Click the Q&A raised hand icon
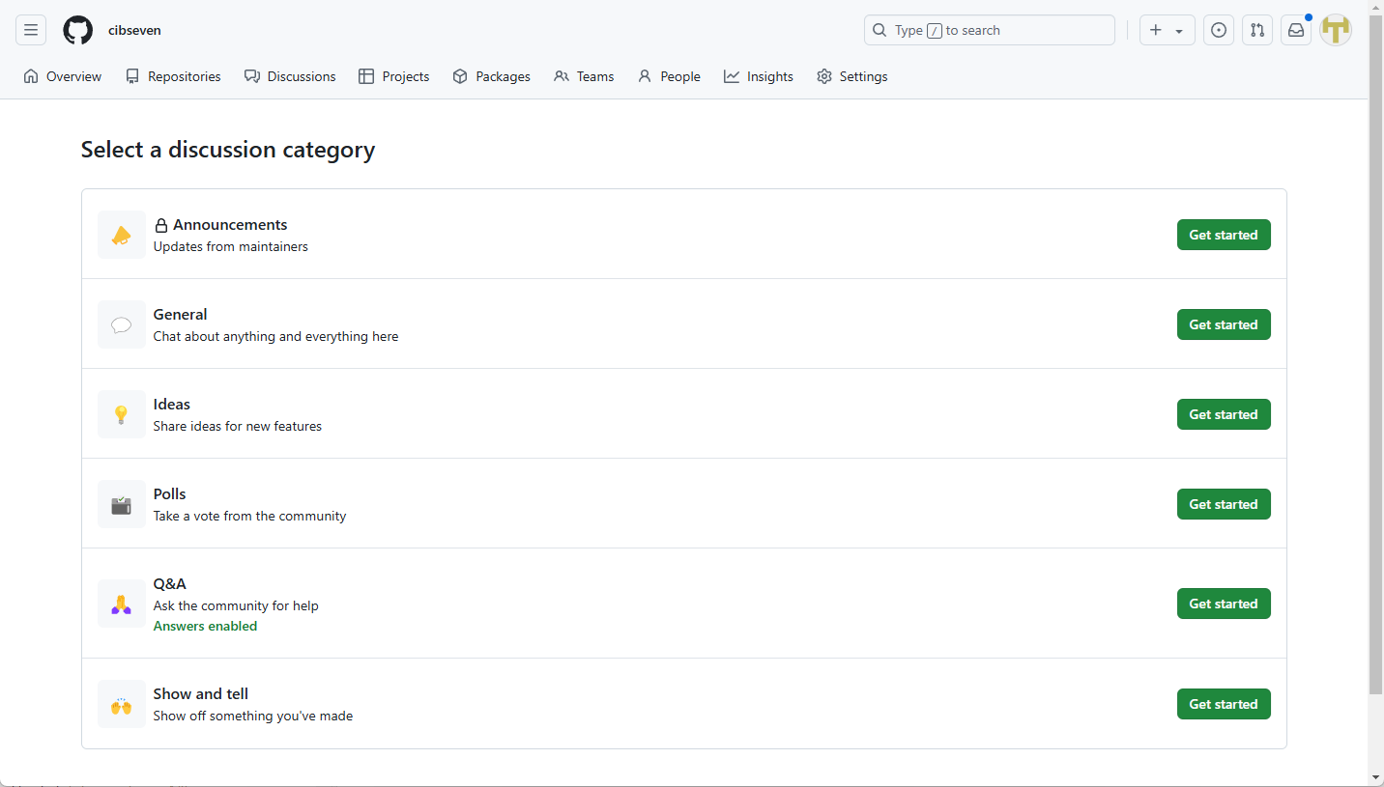 pos(121,604)
